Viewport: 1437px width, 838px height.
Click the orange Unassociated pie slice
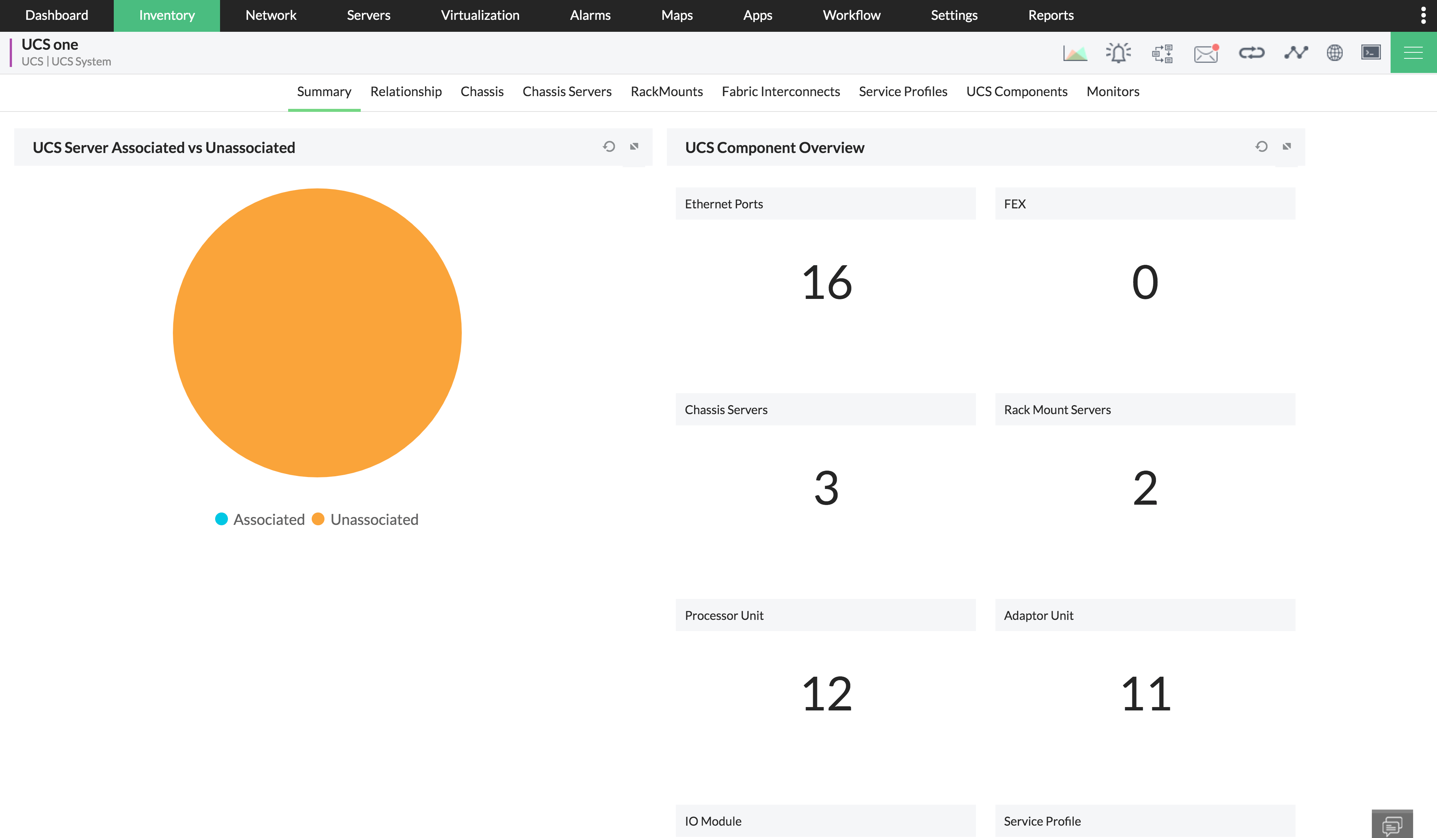tap(317, 332)
